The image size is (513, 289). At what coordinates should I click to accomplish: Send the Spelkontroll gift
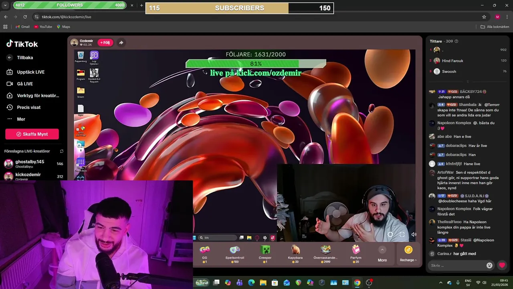235,254
